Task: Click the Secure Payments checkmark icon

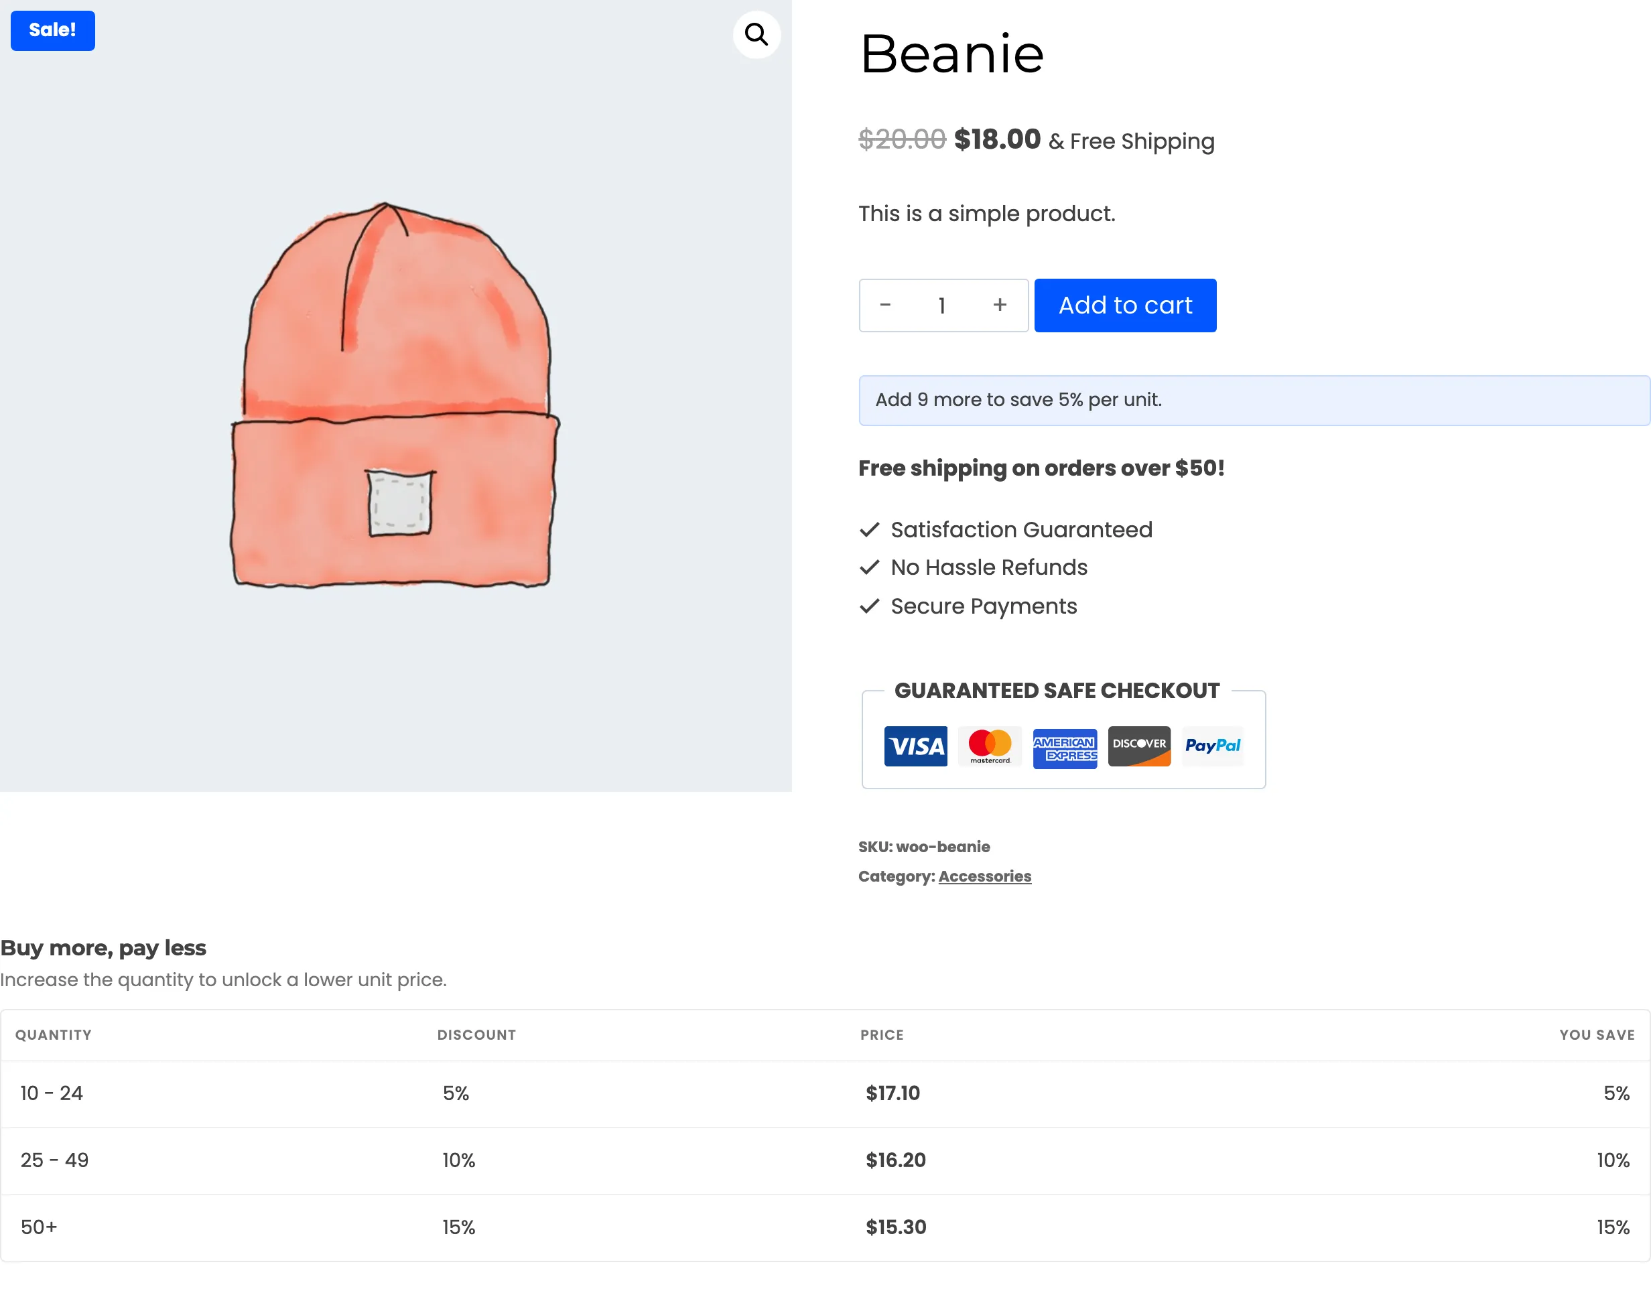Action: 869,606
